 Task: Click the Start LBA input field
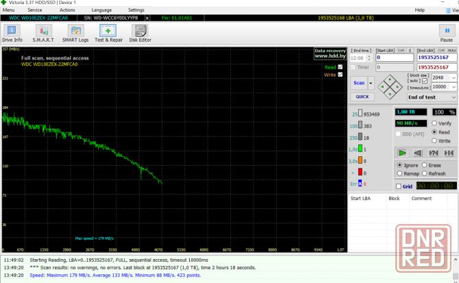(395, 58)
